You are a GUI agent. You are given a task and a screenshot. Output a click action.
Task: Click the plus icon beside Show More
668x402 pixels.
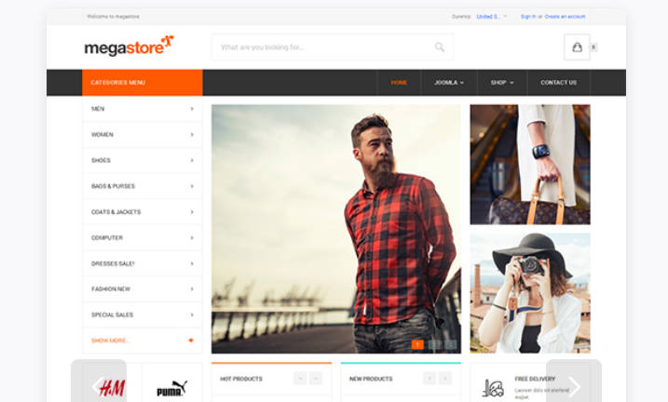point(191,341)
